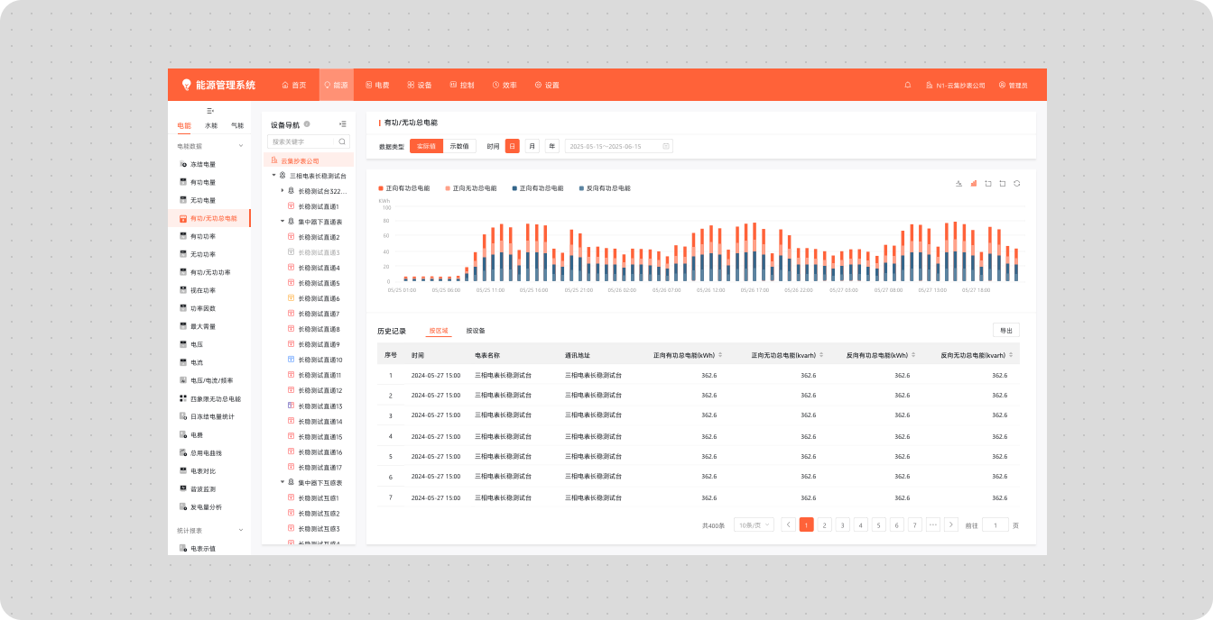Screen dimensions: 1213x620
Task: Switch to 按设备 history tab
Action: pos(476,331)
